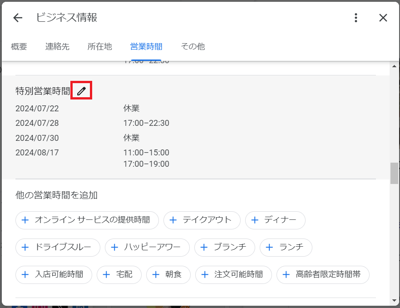400x308 pixels.
Task: Open the 所在地 tab
Action: 99,46
